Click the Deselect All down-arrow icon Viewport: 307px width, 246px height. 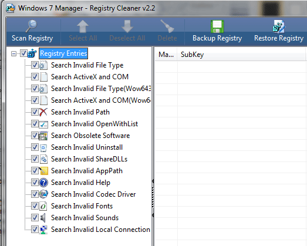pos(127,26)
